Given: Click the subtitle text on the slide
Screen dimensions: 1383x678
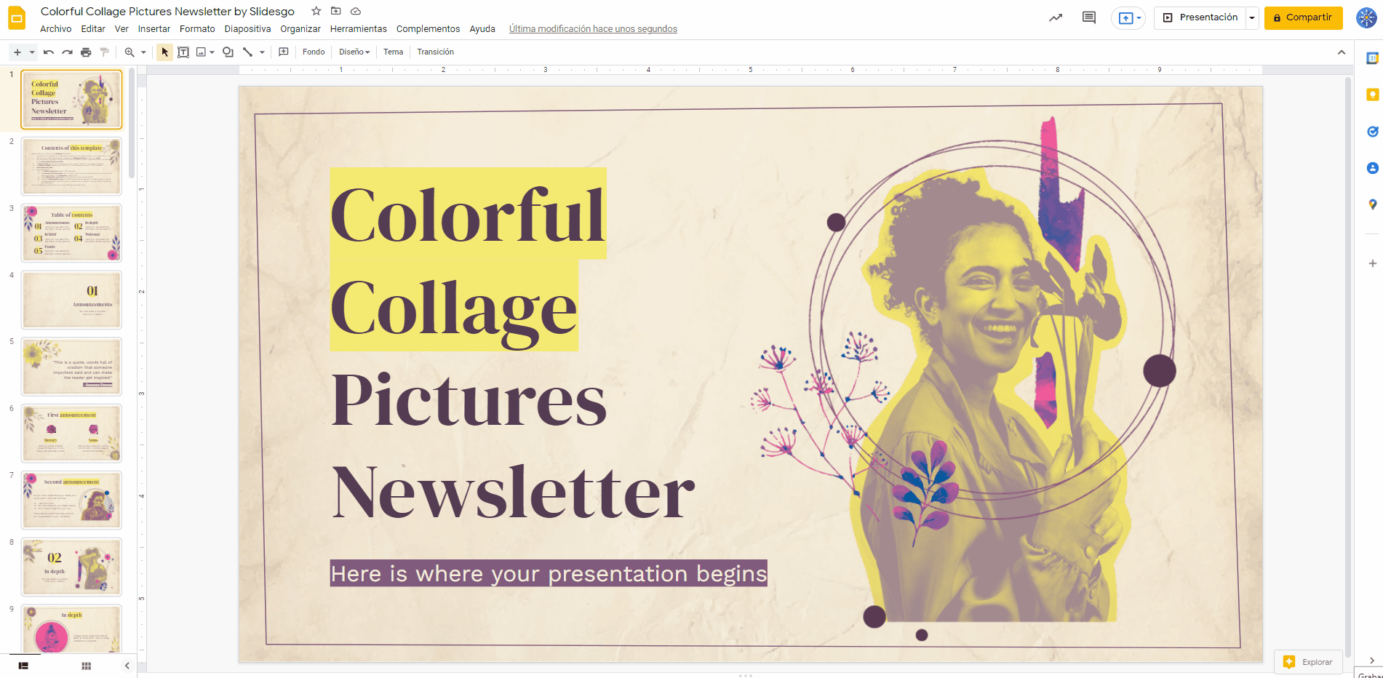Looking at the screenshot, I should [549, 573].
